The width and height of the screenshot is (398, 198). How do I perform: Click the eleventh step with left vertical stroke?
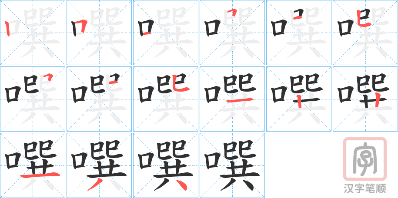(299, 99)
